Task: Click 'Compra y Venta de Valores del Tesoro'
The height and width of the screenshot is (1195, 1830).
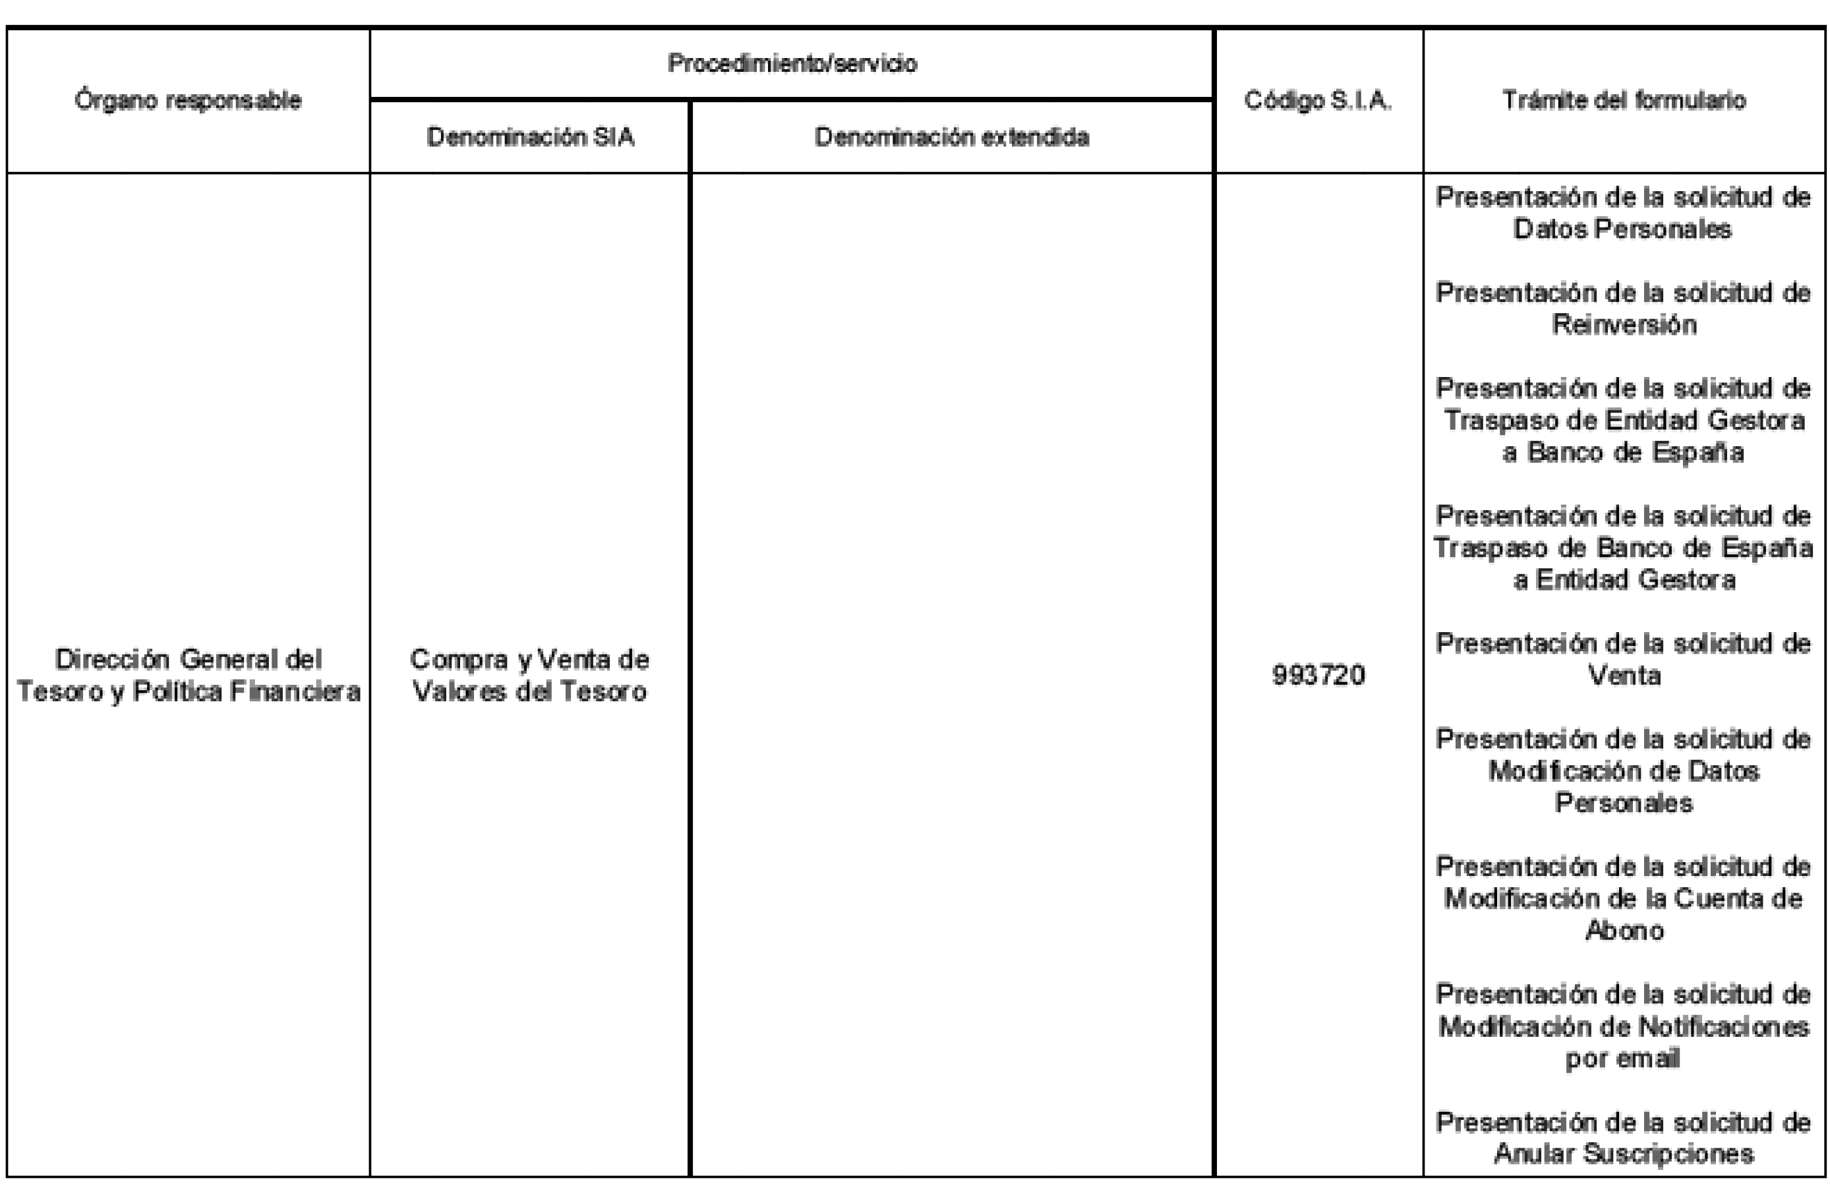Action: (x=530, y=675)
